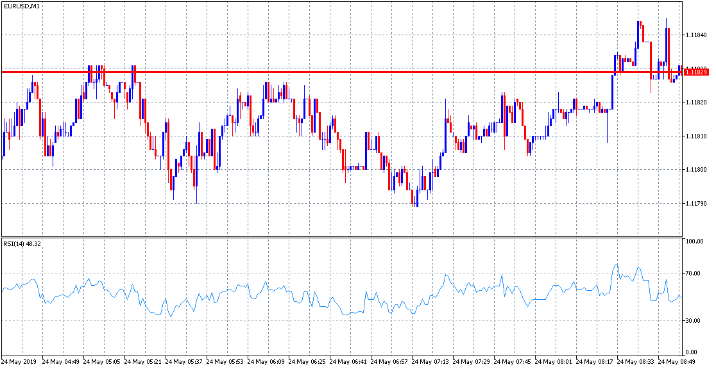Click the 1.11790 price axis label
Screen dimensions: 716x369
tap(695, 204)
